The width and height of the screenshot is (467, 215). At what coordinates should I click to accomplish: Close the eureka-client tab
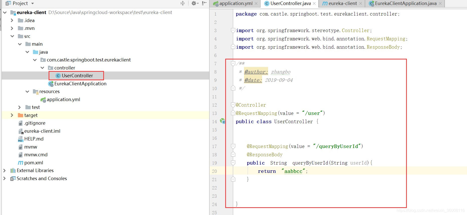click(361, 4)
